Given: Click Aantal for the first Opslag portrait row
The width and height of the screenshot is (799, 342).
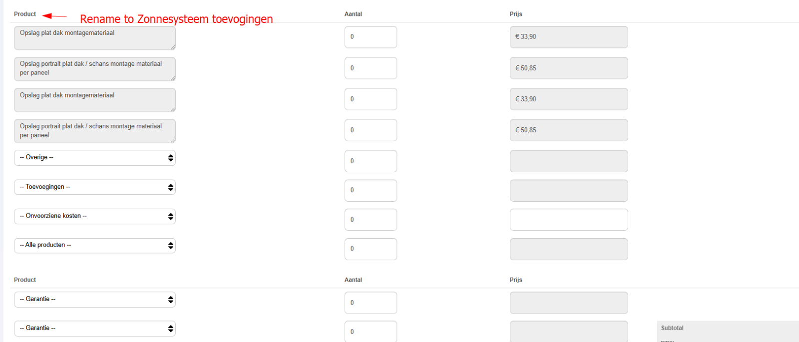Looking at the screenshot, I should (x=371, y=68).
